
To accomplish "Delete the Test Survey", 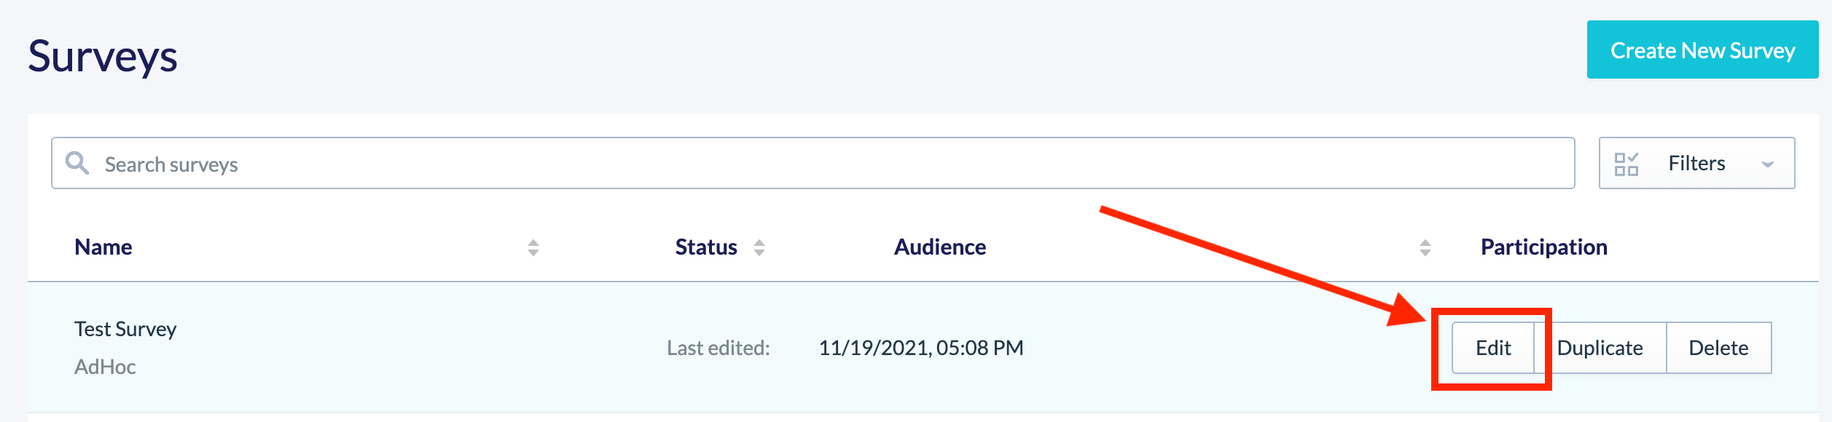I will coord(1718,348).
